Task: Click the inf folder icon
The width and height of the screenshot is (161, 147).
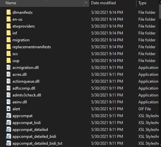Action: pyautogui.click(x=9, y=33)
